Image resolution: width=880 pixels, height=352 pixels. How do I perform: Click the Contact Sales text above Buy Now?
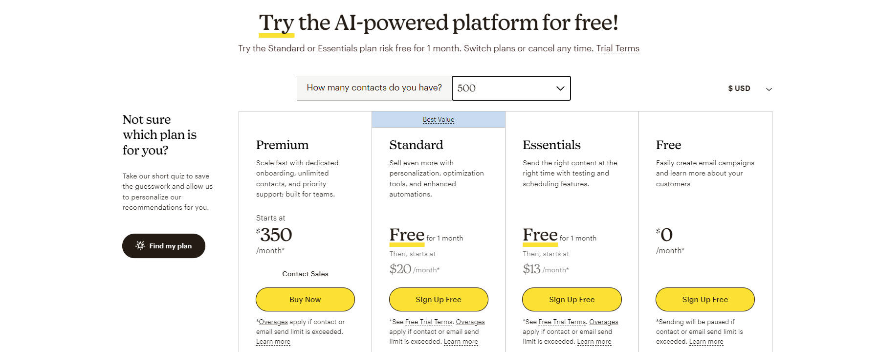[305, 274]
